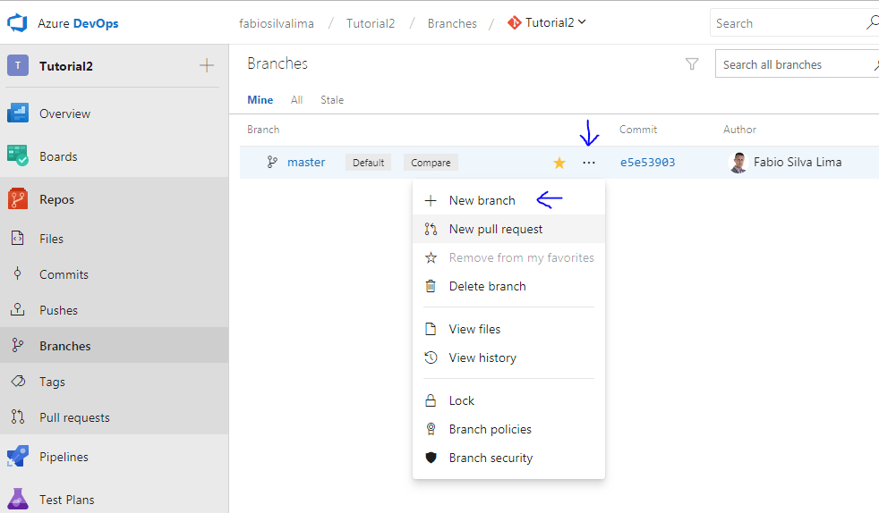Click the file icon for View files

(431, 329)
